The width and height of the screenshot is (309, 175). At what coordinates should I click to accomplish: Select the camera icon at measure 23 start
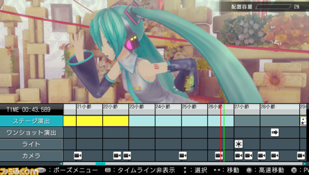point(127,156)
